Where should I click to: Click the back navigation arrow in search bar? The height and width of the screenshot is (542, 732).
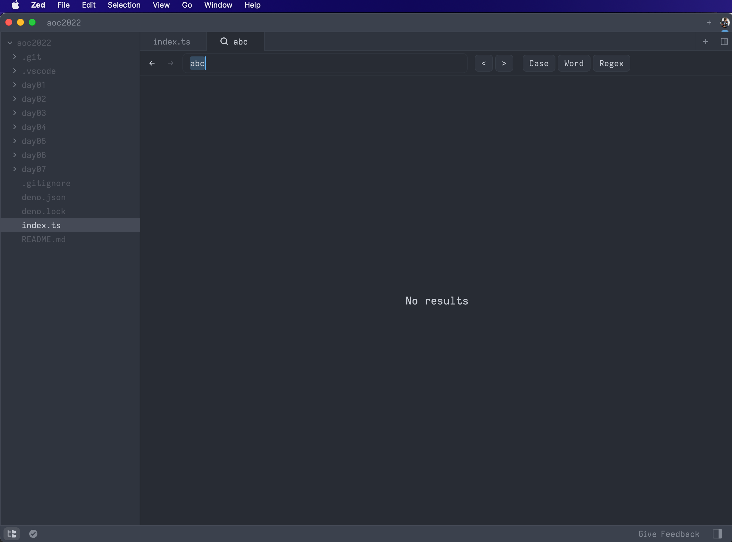(x=152, y=63)
